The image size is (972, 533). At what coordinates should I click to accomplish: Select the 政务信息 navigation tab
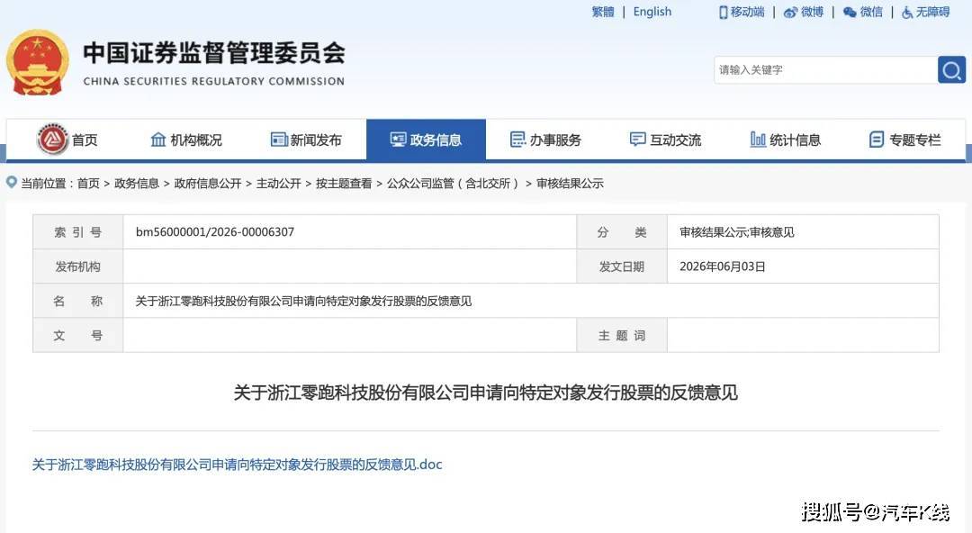tap(426, 140)
